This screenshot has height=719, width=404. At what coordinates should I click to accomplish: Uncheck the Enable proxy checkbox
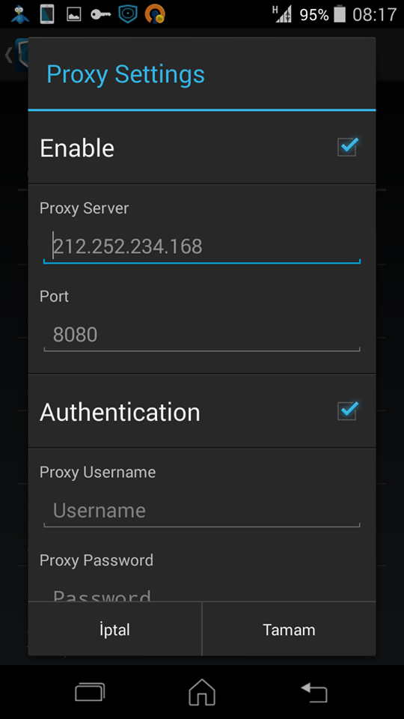[x=348, y=147]
